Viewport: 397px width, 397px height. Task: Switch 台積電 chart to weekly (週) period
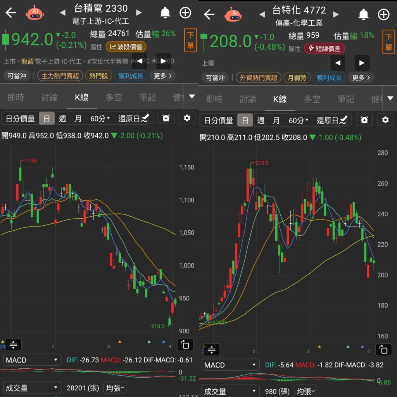[x=62, y=119]
